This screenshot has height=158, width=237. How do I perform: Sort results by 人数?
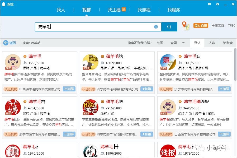pos(212,43)
